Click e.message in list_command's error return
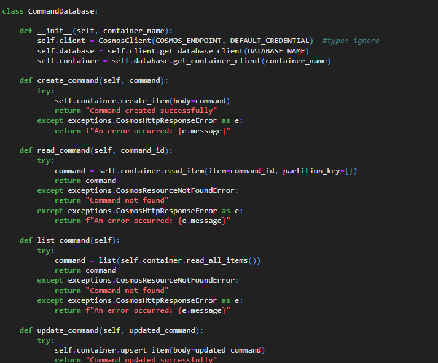This screenshot has height=363, width=438. click(201, 311)
